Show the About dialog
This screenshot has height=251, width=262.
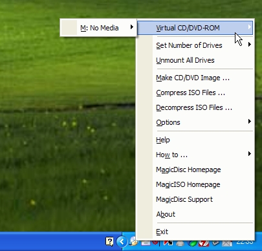click(x=195, y=214)
